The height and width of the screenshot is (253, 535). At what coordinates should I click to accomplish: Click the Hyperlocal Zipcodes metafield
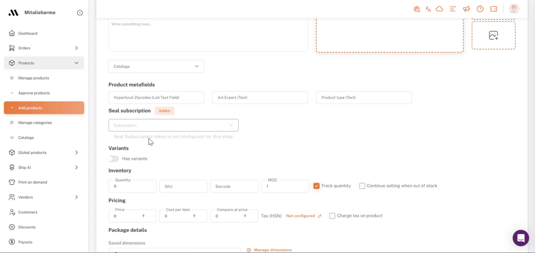tap(156, 97)
